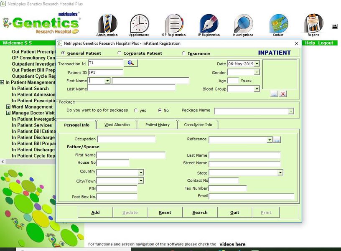
Task: Open the City/Town dropdown
Action: click(x=141, y=180)
